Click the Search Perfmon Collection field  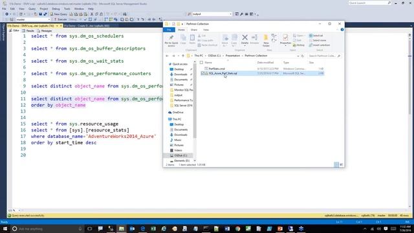point(324,56)
